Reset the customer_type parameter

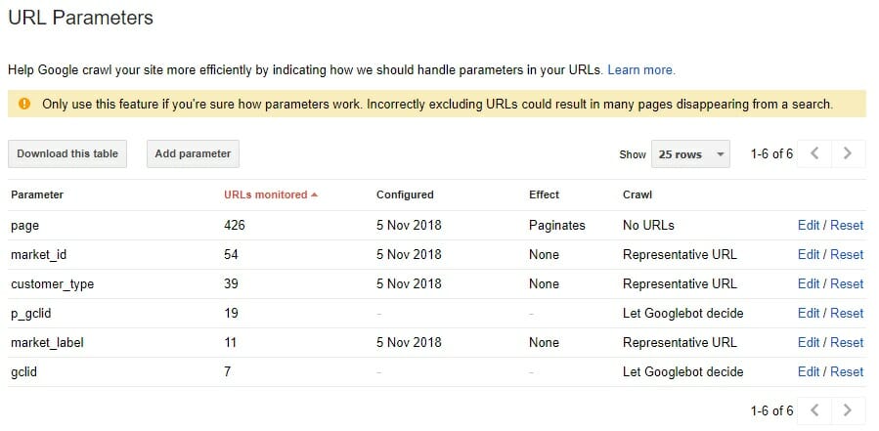pos(847,283)
